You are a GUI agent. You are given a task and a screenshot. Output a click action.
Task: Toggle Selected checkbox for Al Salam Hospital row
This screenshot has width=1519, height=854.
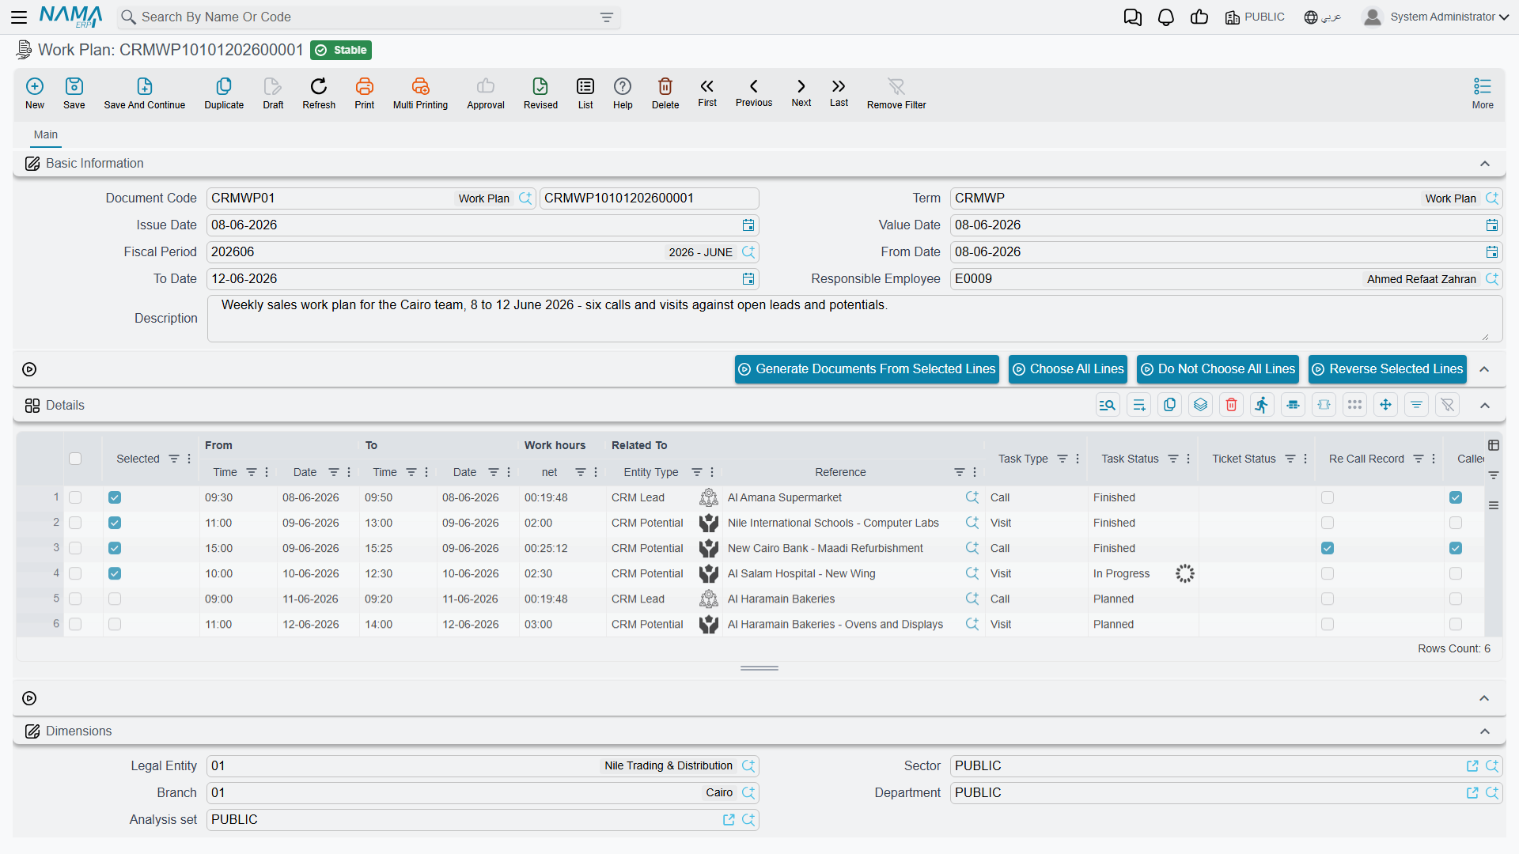[115, 573]
